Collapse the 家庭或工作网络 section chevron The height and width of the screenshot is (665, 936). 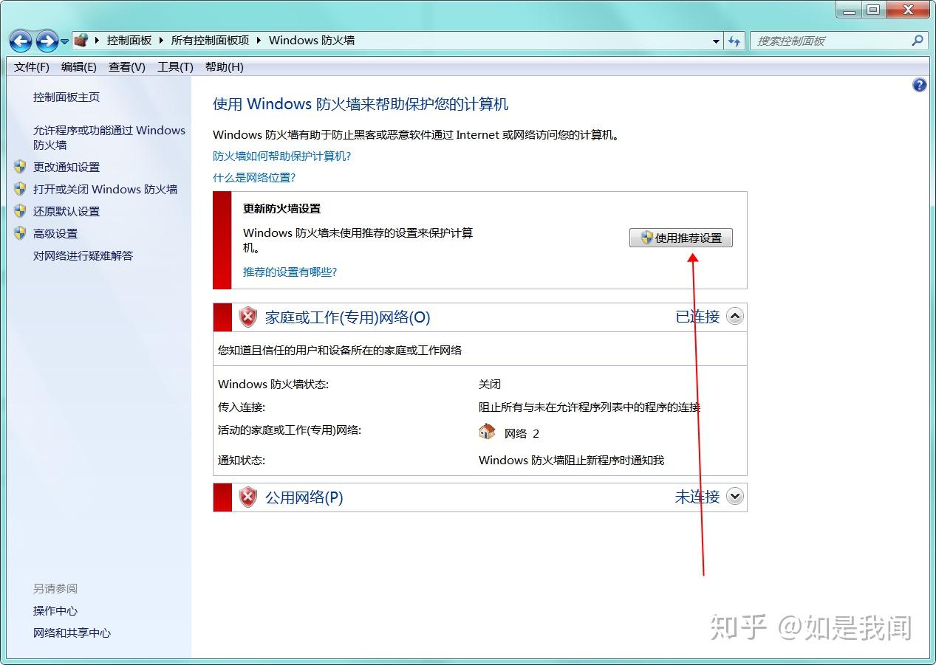coord(734,317)
